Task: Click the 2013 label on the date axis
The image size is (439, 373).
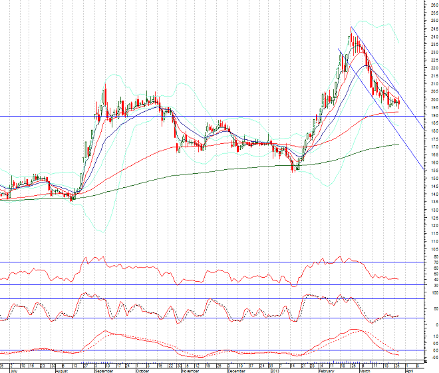Action: pyautogui.click(x=275, y=370)
